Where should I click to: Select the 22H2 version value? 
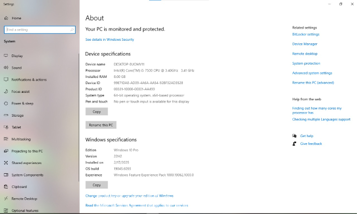click(x=117, y=156)
